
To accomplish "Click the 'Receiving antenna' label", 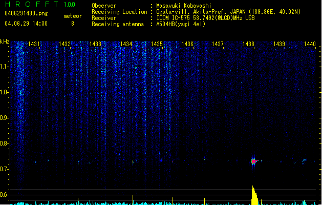I will (118, 24).
